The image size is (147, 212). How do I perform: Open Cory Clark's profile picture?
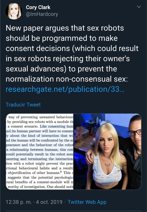(x=14, y=11)
